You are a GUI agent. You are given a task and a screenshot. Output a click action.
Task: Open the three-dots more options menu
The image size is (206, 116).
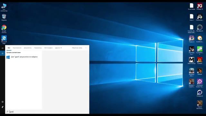click(86, 48)
